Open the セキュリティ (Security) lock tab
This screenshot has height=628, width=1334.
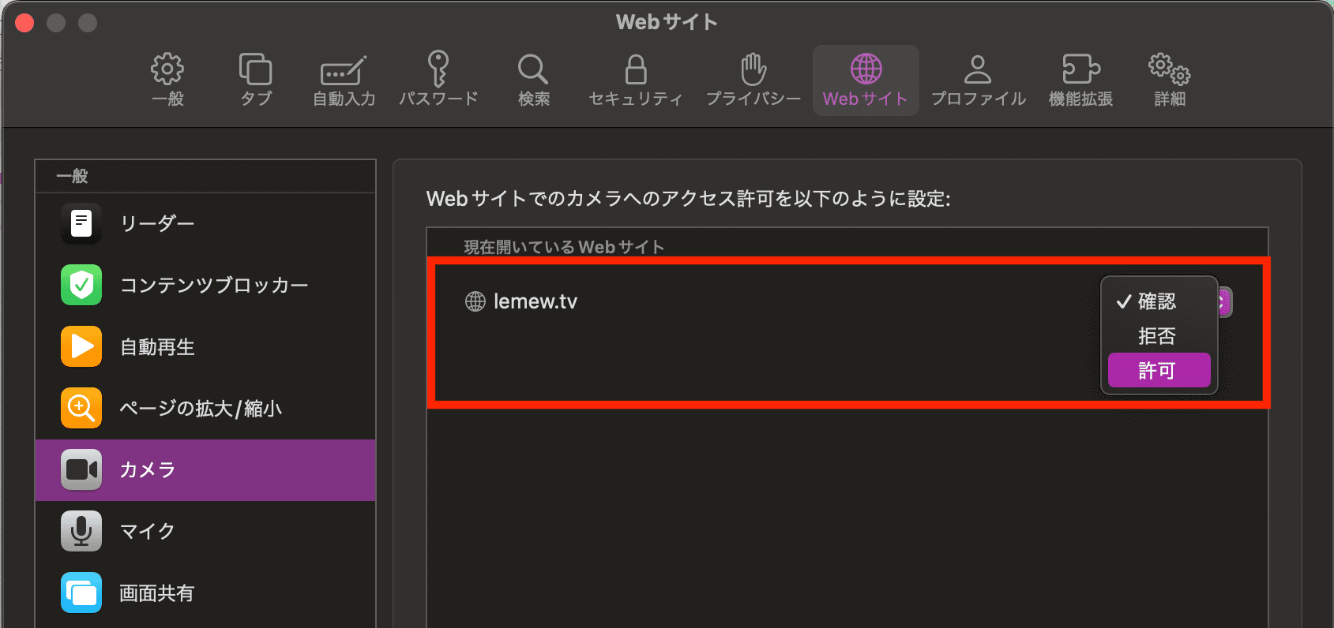635,80
